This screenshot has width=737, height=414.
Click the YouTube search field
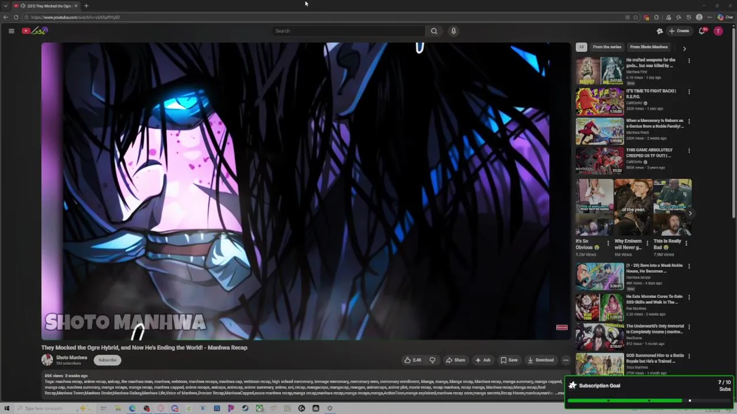coord(348,31)
